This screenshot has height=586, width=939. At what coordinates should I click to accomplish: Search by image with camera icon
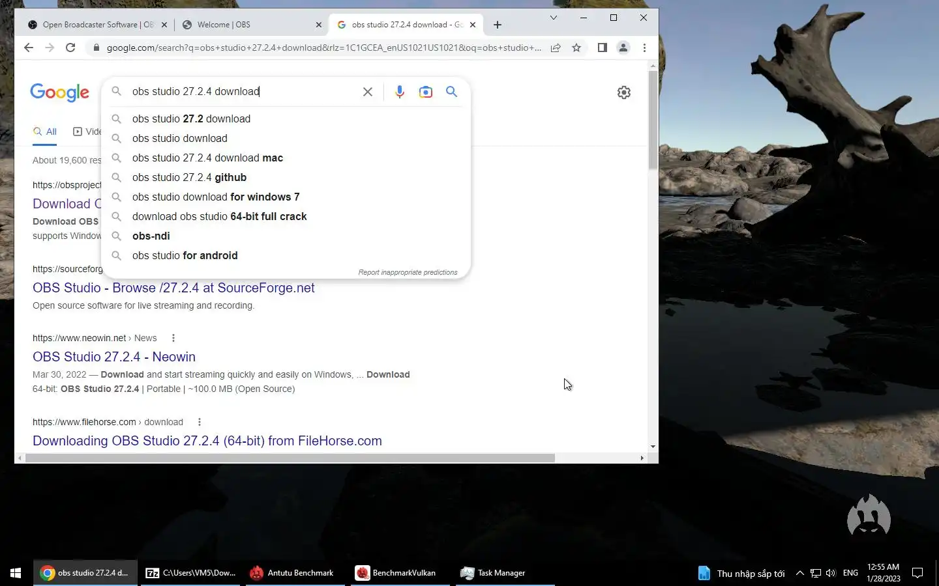pos(426,92)
